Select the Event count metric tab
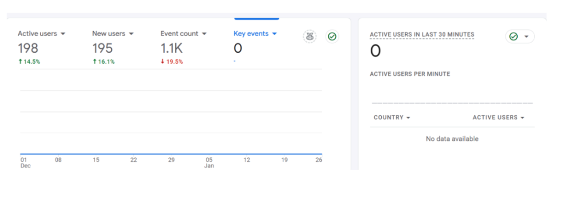 coord(184,47)
